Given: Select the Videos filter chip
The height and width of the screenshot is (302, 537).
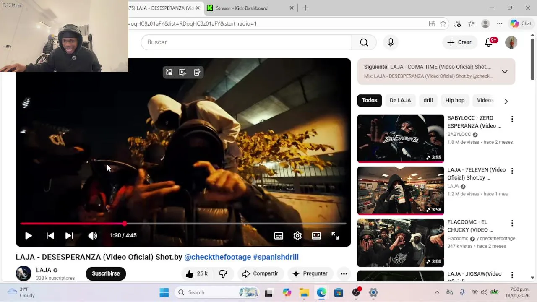Looking at the screenshot, I should (485, 100).
